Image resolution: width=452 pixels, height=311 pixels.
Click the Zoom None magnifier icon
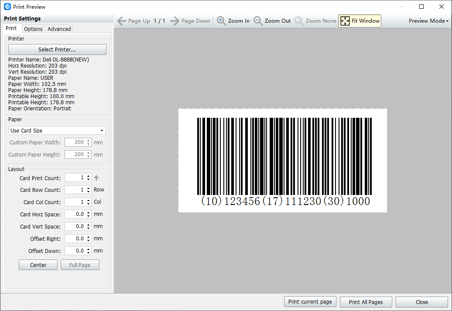[299, 21]
